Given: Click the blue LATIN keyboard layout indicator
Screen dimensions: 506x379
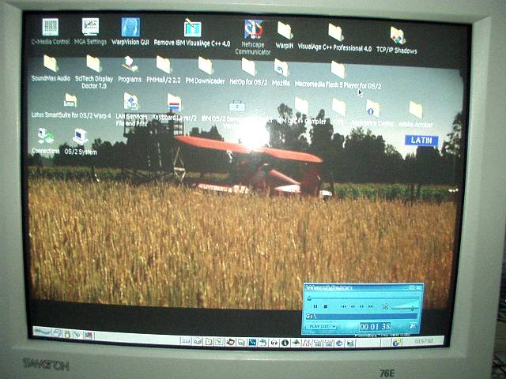Looking at the screenshot, I should pyautogui.click(x=421, y=141).
